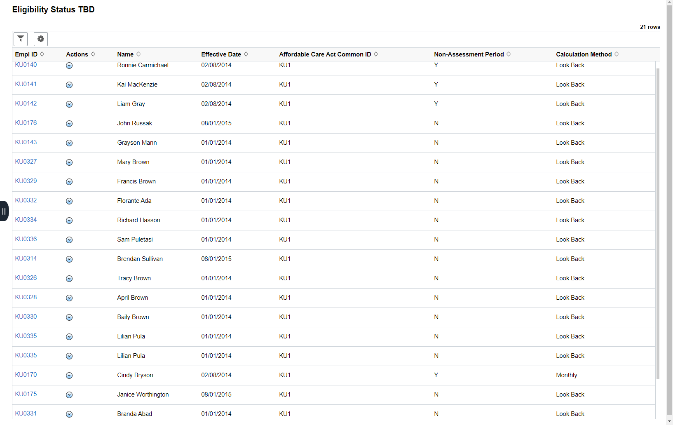Open employee link KU0140

26,65
